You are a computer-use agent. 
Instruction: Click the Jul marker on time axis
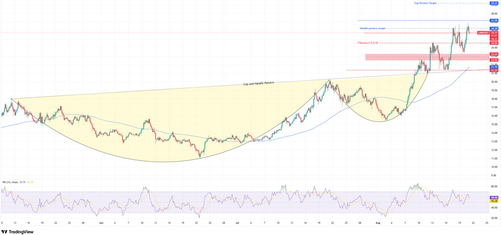[237, 223]
